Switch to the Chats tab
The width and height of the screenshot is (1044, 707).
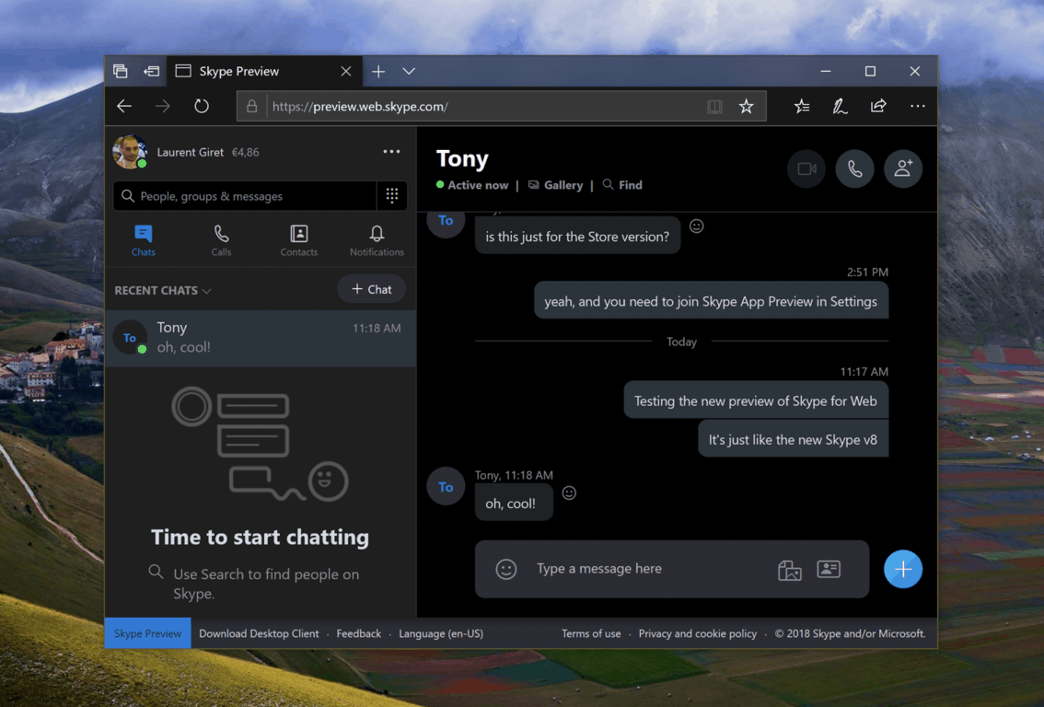click(x=143, y=240)
